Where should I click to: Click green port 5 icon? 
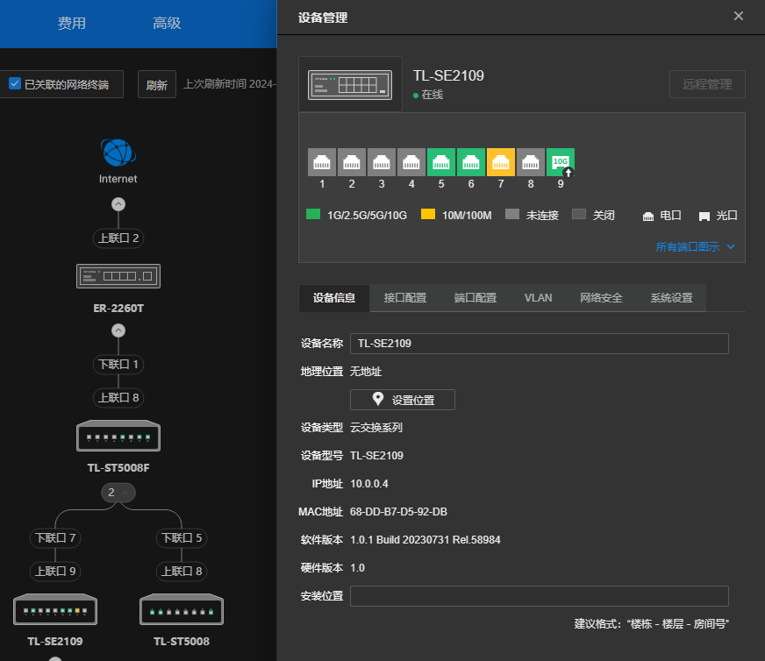pos(441,162)
